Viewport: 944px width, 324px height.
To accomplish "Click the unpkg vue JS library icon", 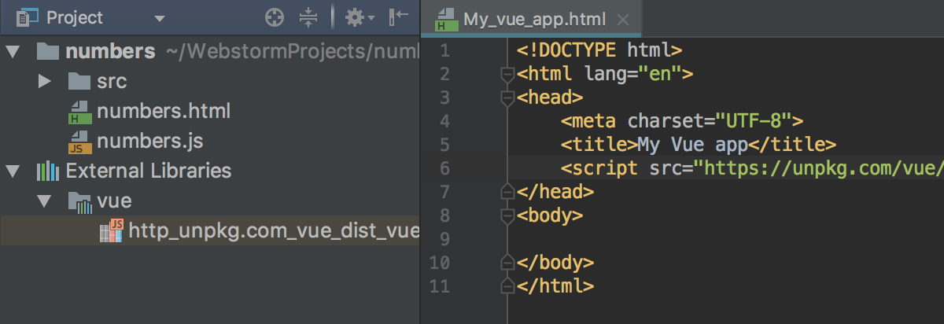I will click(112, 230).
